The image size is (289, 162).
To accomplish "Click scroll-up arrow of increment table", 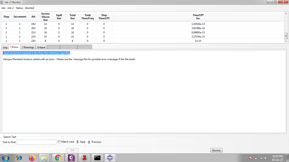I will [x=286, y=13].
